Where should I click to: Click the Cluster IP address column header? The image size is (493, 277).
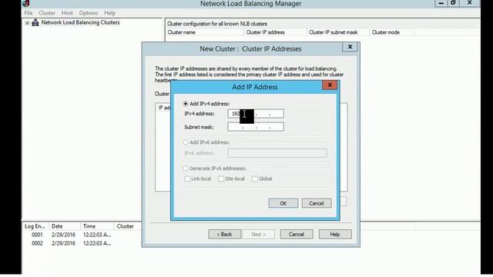275,32
